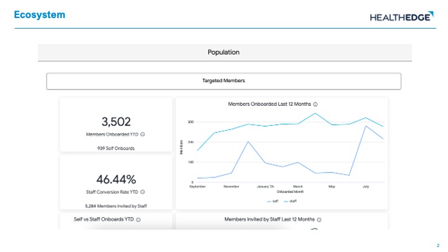The width and height of the screenshot is (448, 252).
Task: Click the 3,502 members onboarded value
Action: click(x=116, y=121)
